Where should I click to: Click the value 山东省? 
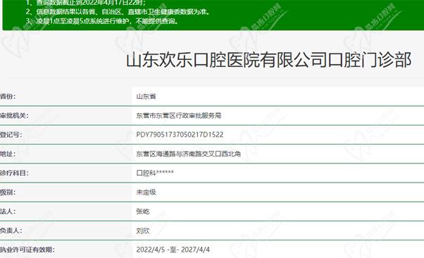146,97
